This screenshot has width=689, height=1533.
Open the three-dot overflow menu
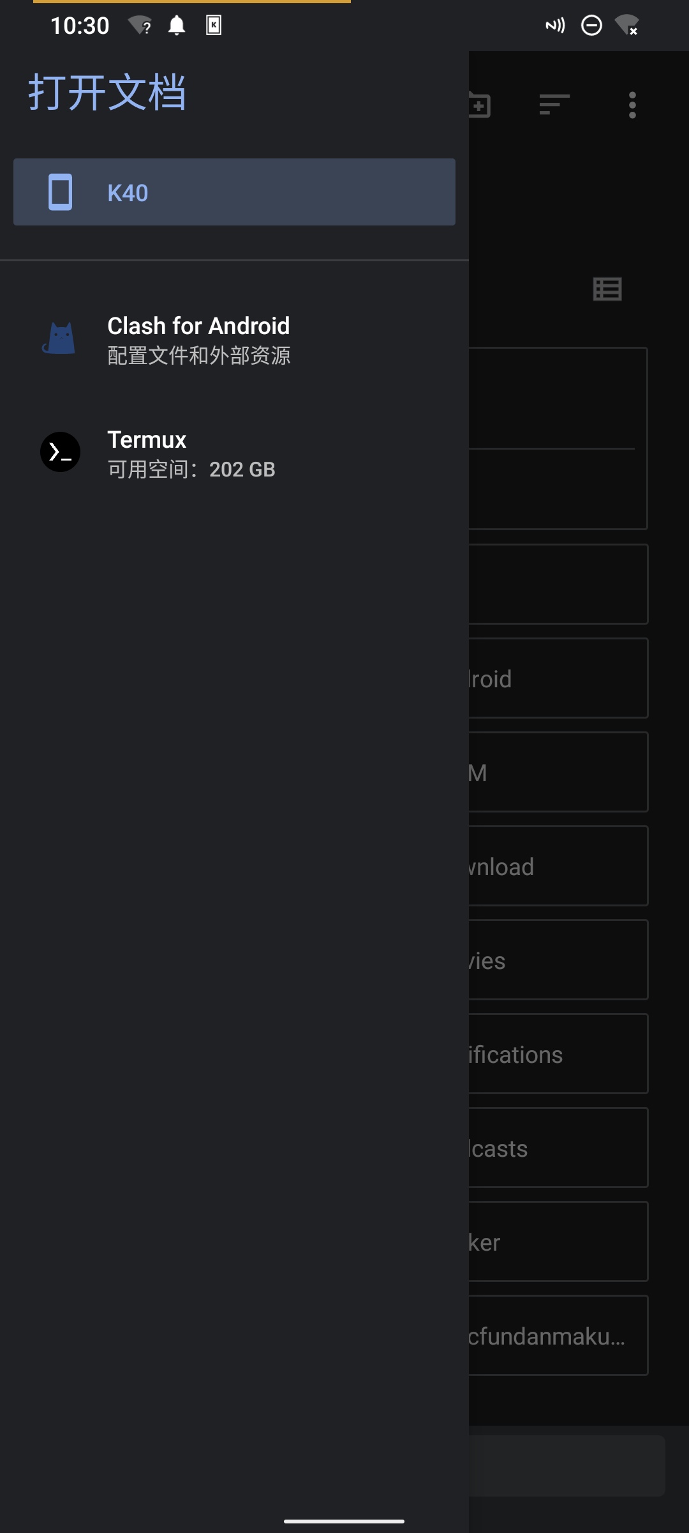[632, 104]
